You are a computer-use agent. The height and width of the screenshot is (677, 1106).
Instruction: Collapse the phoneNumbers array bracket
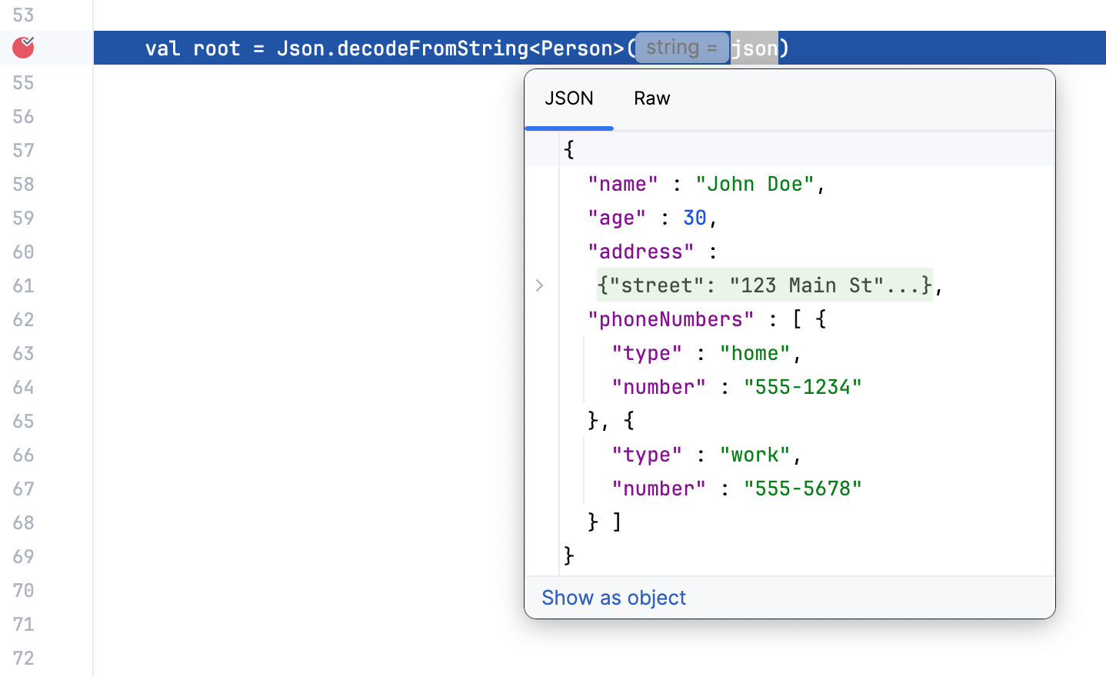798,318
